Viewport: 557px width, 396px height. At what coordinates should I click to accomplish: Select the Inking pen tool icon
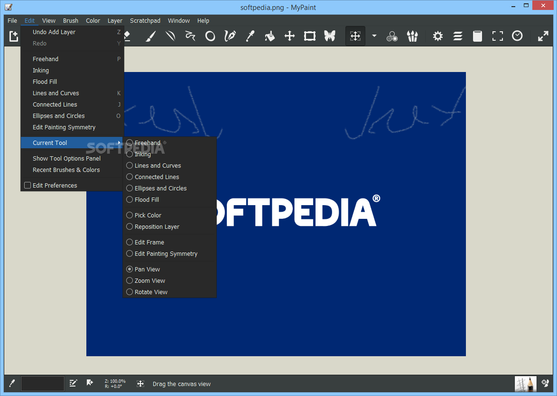point(230,36)
